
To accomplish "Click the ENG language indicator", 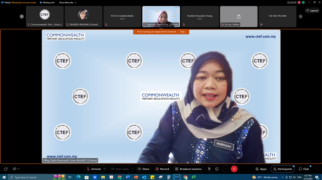I will 299,177.
